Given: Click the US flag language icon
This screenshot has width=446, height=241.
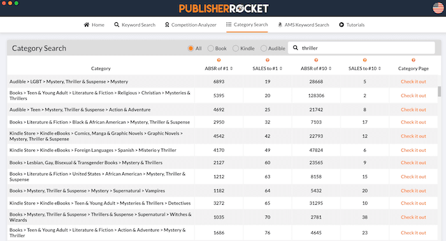Looking at the screenshot, I should 438,8.
